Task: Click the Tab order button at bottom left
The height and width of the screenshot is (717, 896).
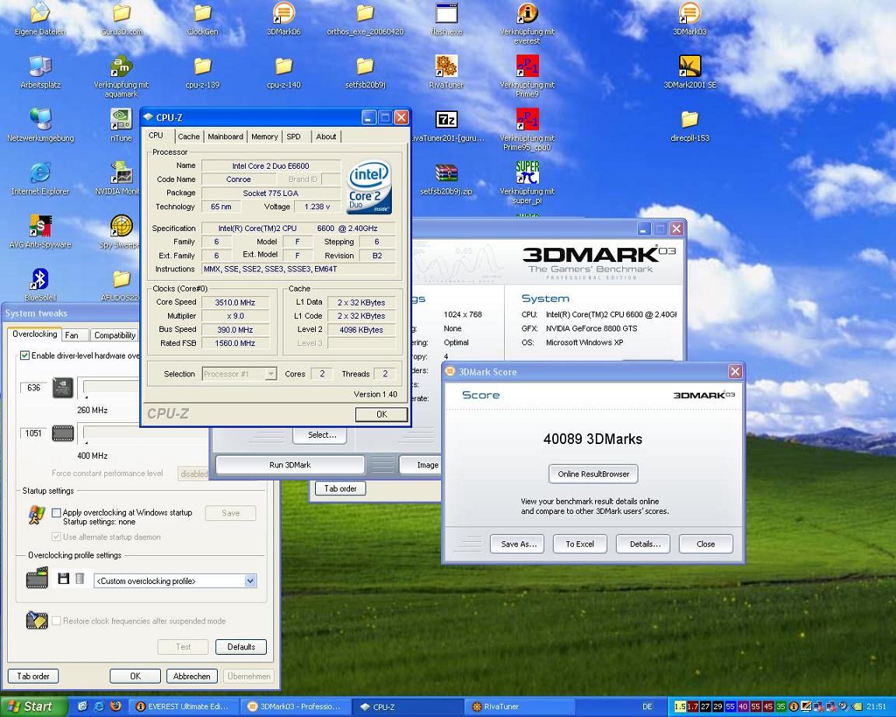Action: [33, 676]
